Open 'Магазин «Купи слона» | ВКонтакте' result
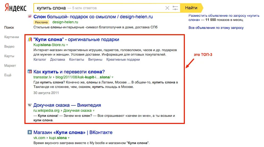This screenshot has width=264, height=147. point(73,132)
